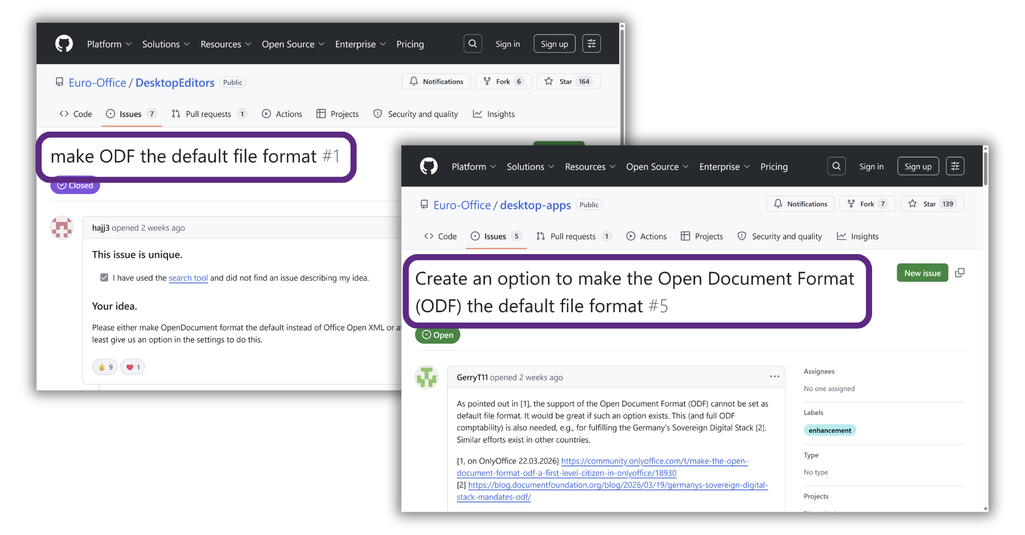Open three-dot menu on GerryT11 comment
The width and height of the screenshot is (1025, 535).
point(774,377)
